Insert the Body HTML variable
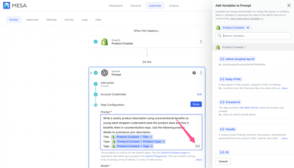Image resolution: width=294 pixels, height=168 pixels. coord(231,79)
